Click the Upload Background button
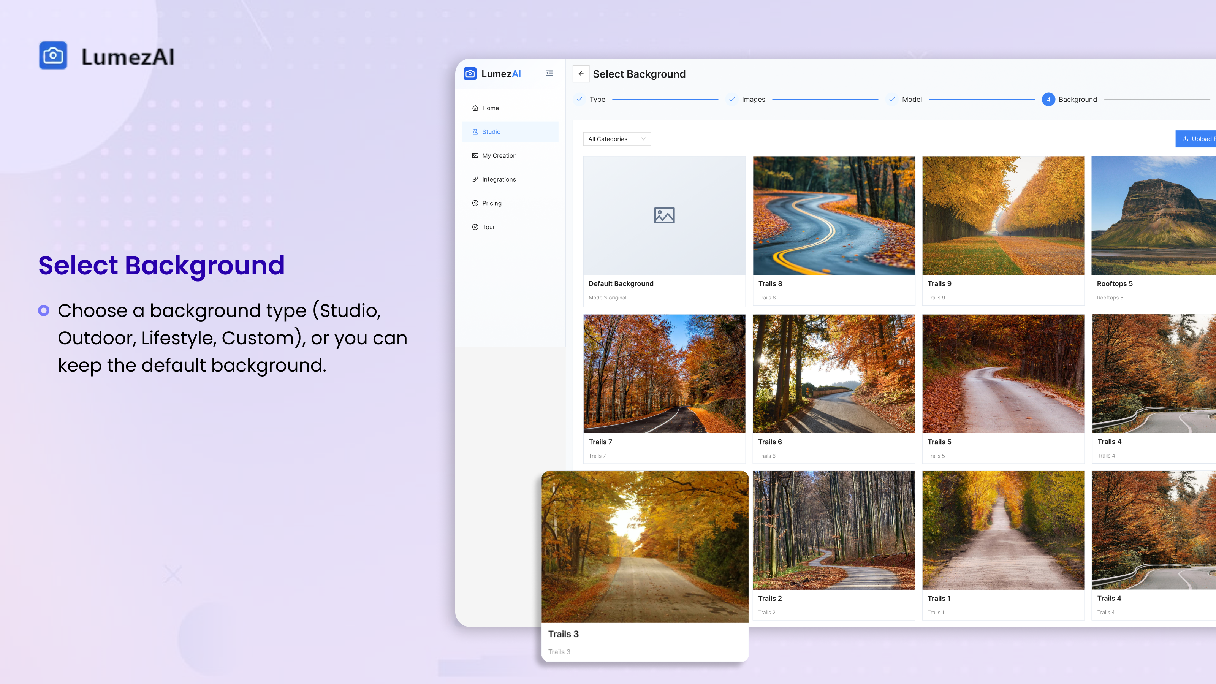 coord(1196,139)
